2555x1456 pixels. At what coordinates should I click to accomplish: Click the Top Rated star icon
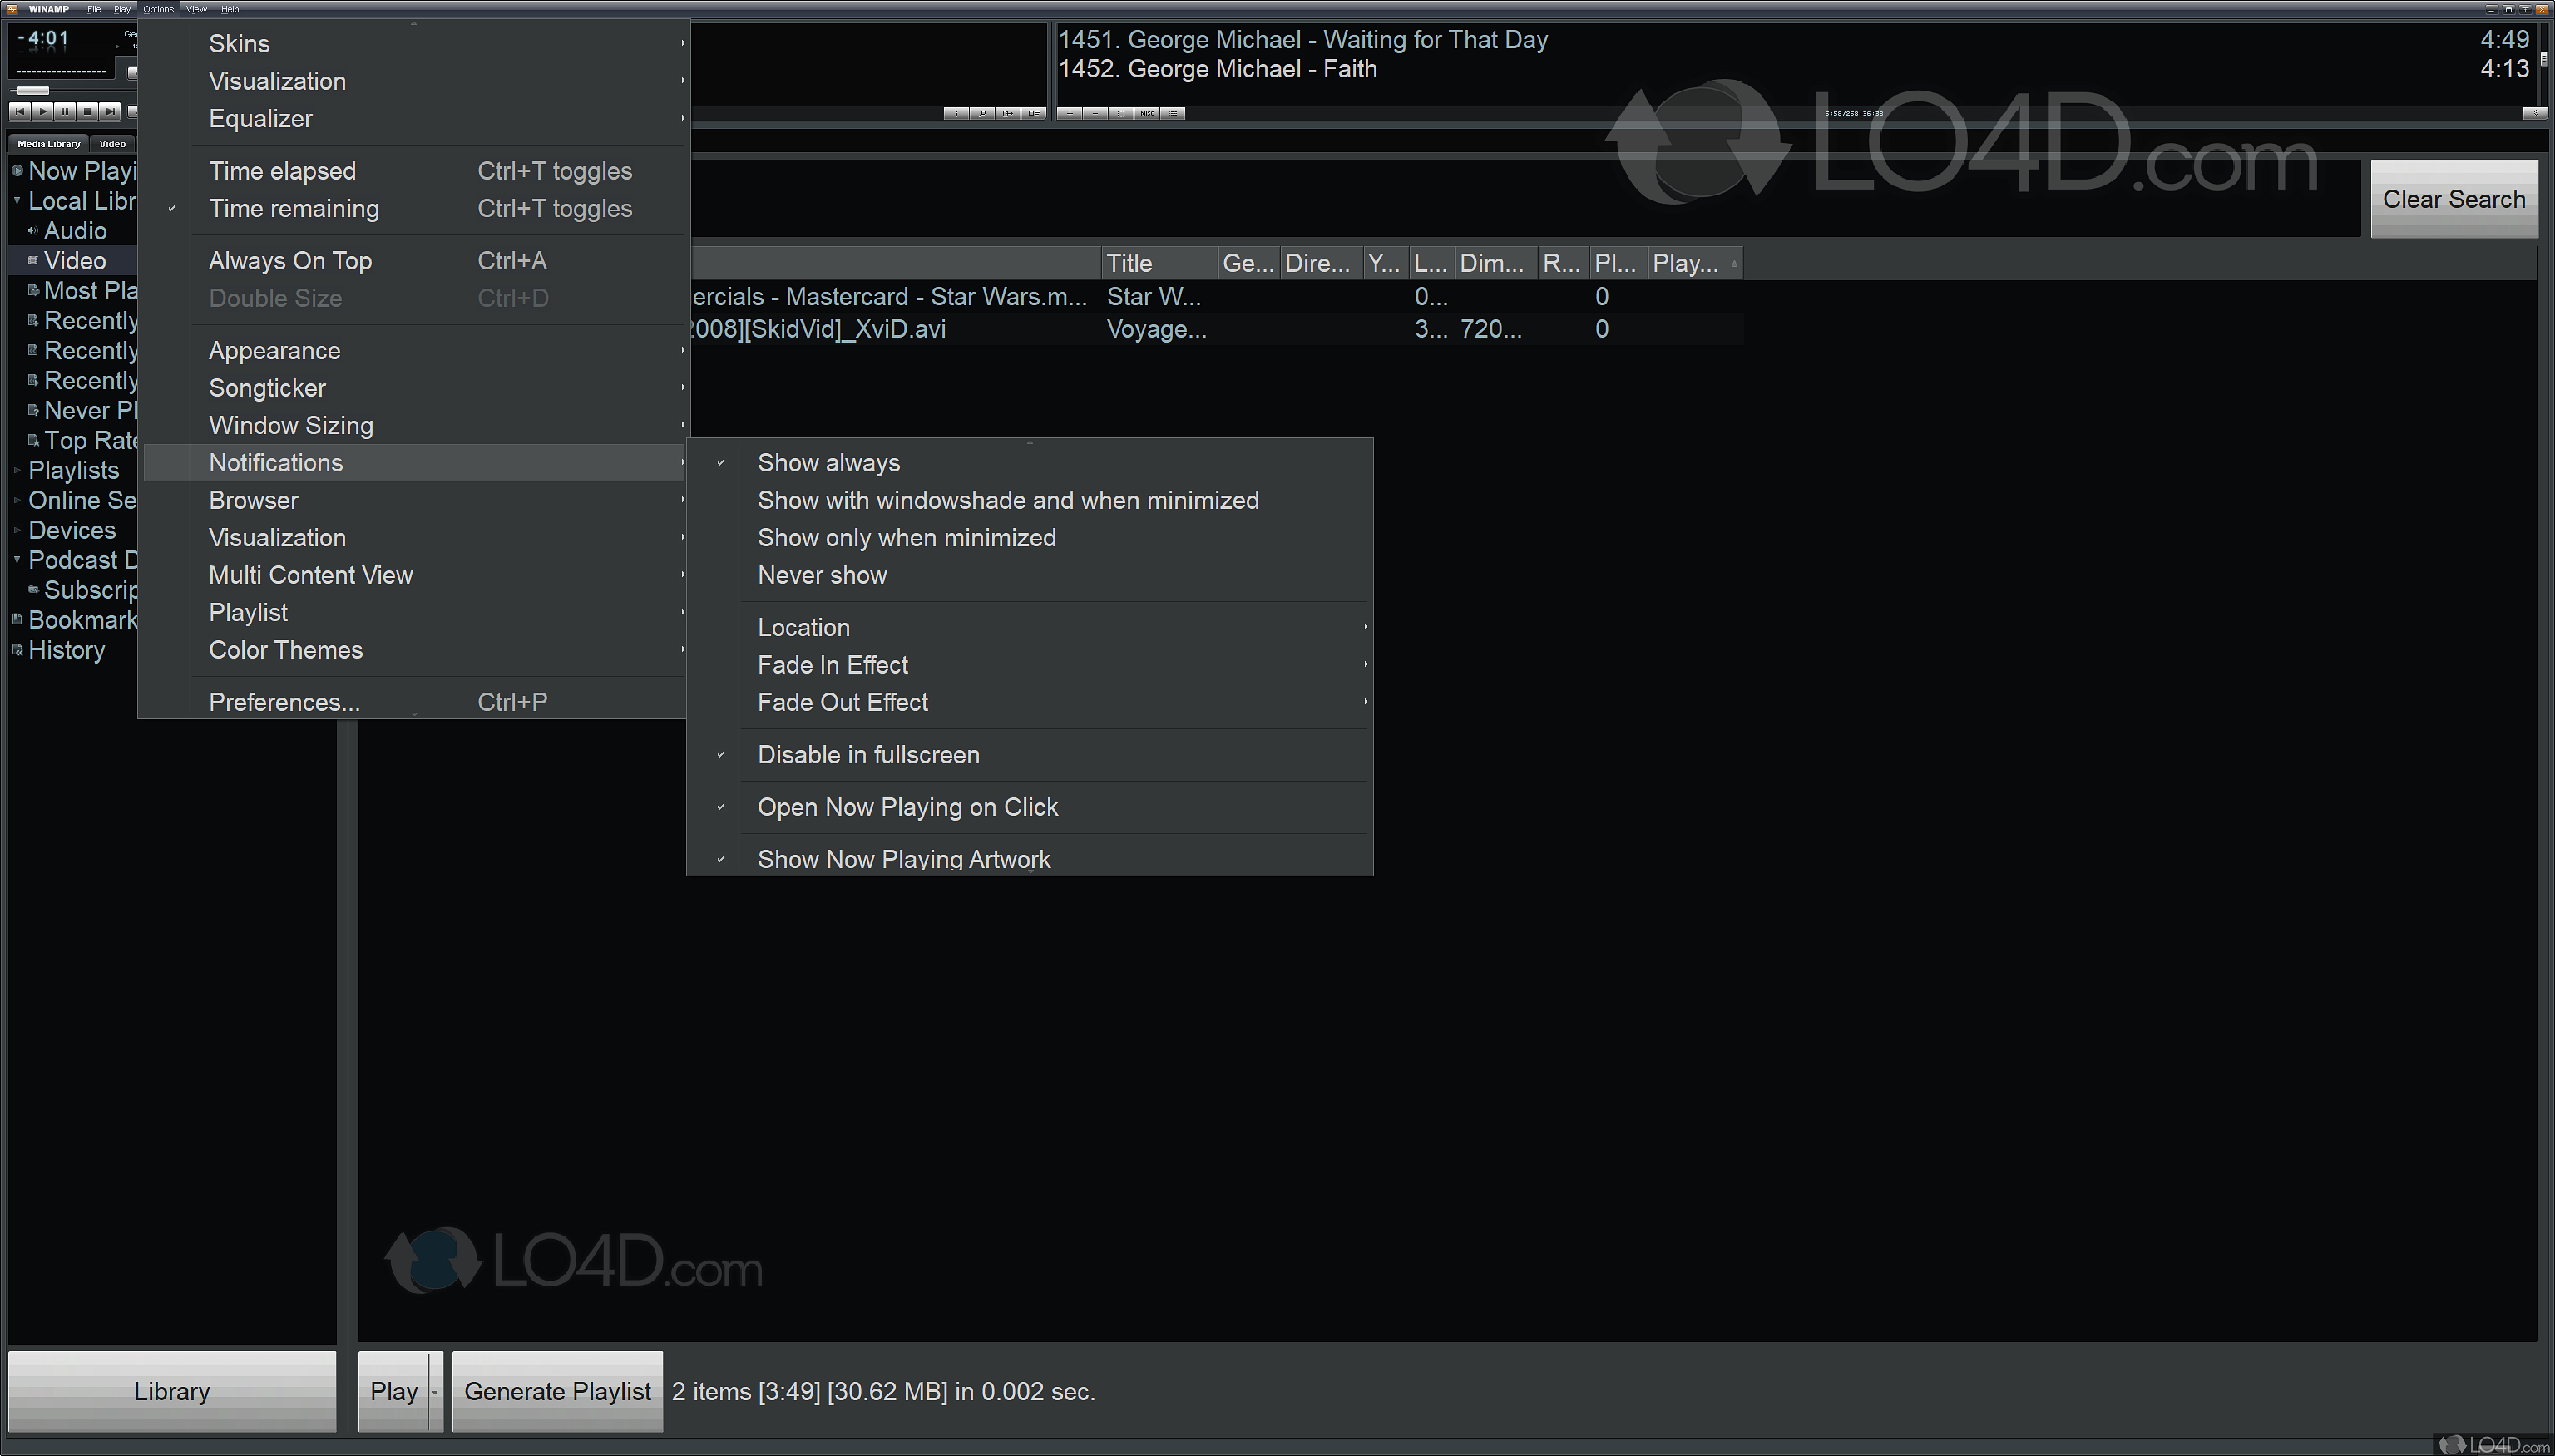pyautogui.click(x=33, y=441)
